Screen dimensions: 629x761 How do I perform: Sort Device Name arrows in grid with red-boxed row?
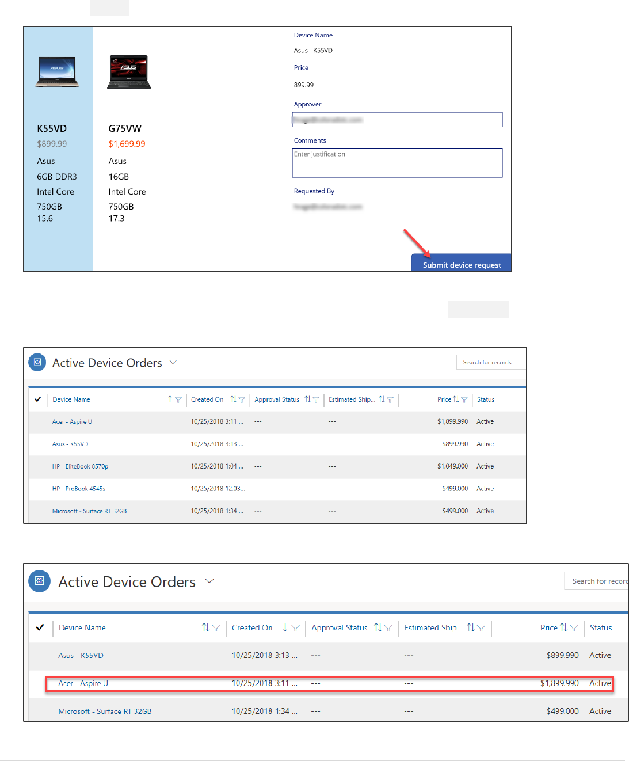(x=205, y=627)
